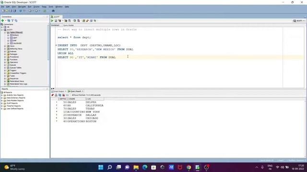Screen dimensions: 307x172
Task: Click the CALIFORNIA cell in results
Action: click(94, 105)
